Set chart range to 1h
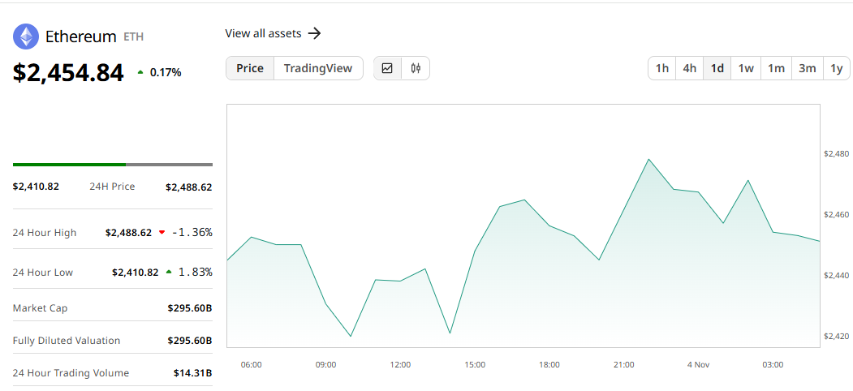The width and height of the screenshot is (853, 391). pyautogui.click(x=662, y=68)
